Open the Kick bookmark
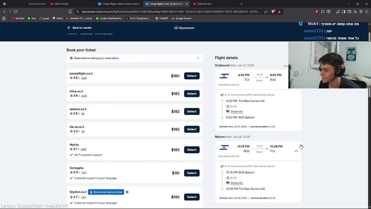The height and width of the screenshot is (209, 371). pos(32,18)
